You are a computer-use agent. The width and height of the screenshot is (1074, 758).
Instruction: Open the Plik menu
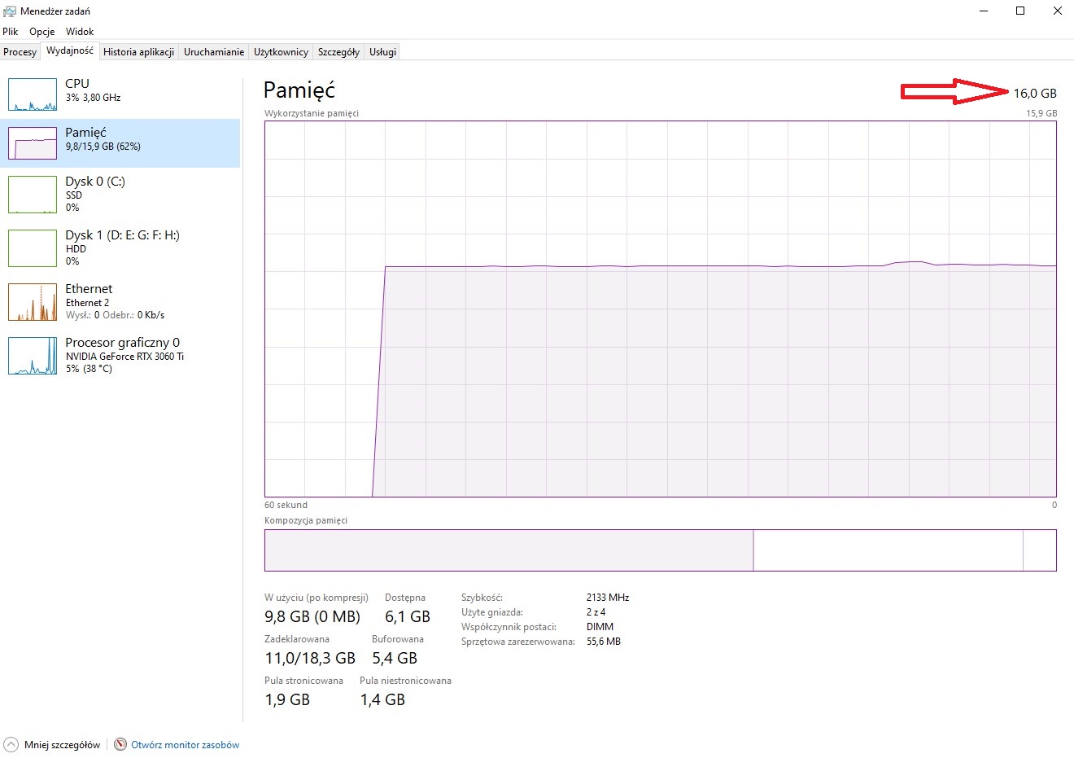[11, 32]
